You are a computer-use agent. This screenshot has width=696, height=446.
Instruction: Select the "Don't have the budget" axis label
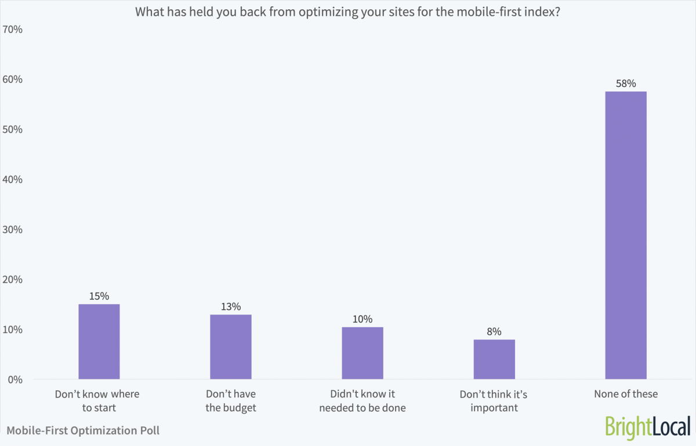(231, 401)
